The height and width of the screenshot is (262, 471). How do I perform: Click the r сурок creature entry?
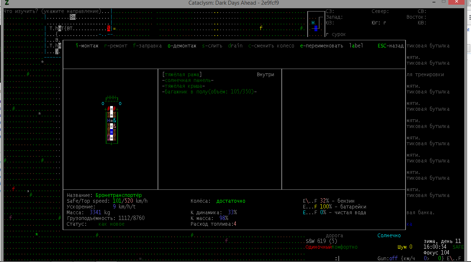[336, 35]
